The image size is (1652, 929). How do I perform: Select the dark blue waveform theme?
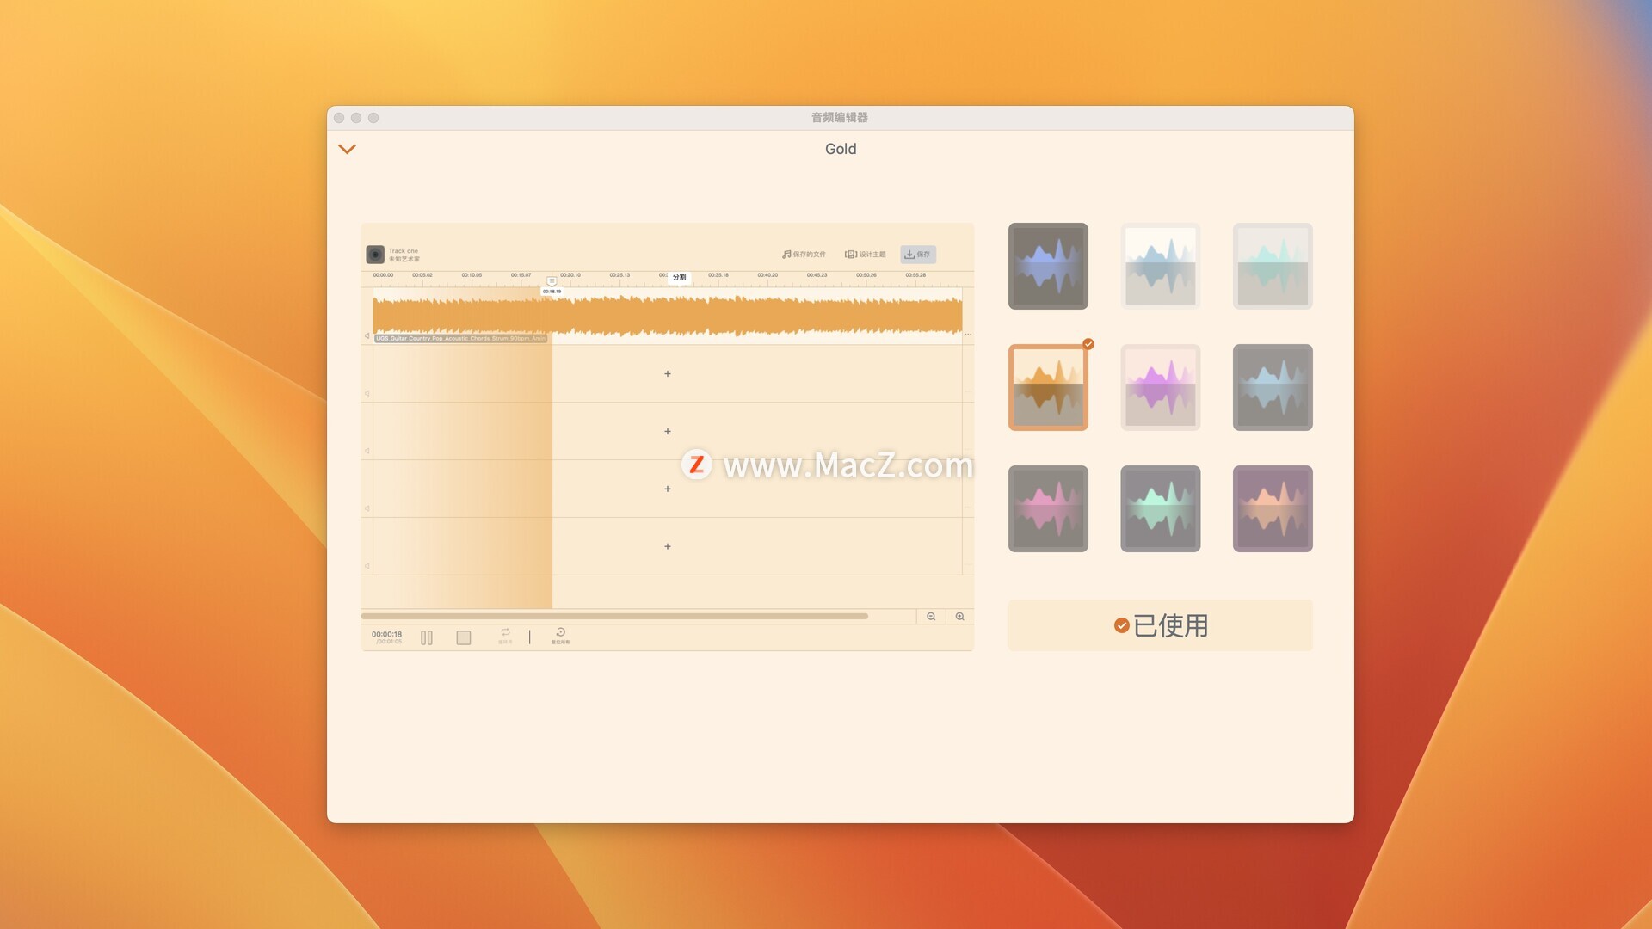tap(1048, 266)
